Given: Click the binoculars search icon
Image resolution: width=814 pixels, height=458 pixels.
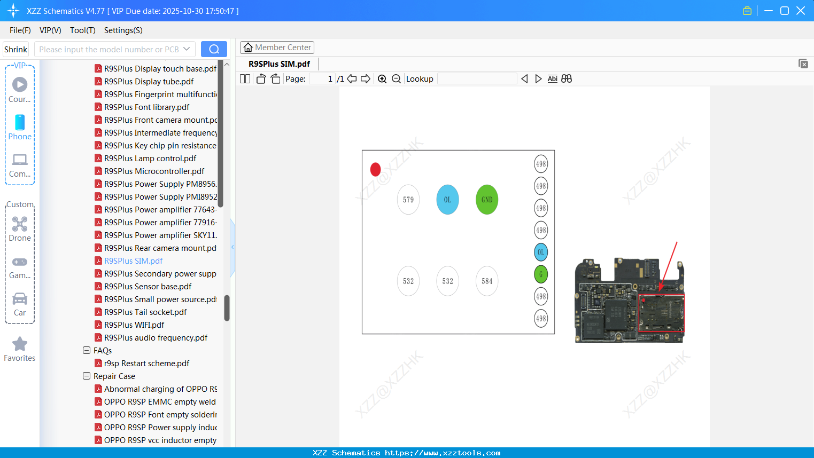Looking at the screenshot, I should [x=567, y=79].
